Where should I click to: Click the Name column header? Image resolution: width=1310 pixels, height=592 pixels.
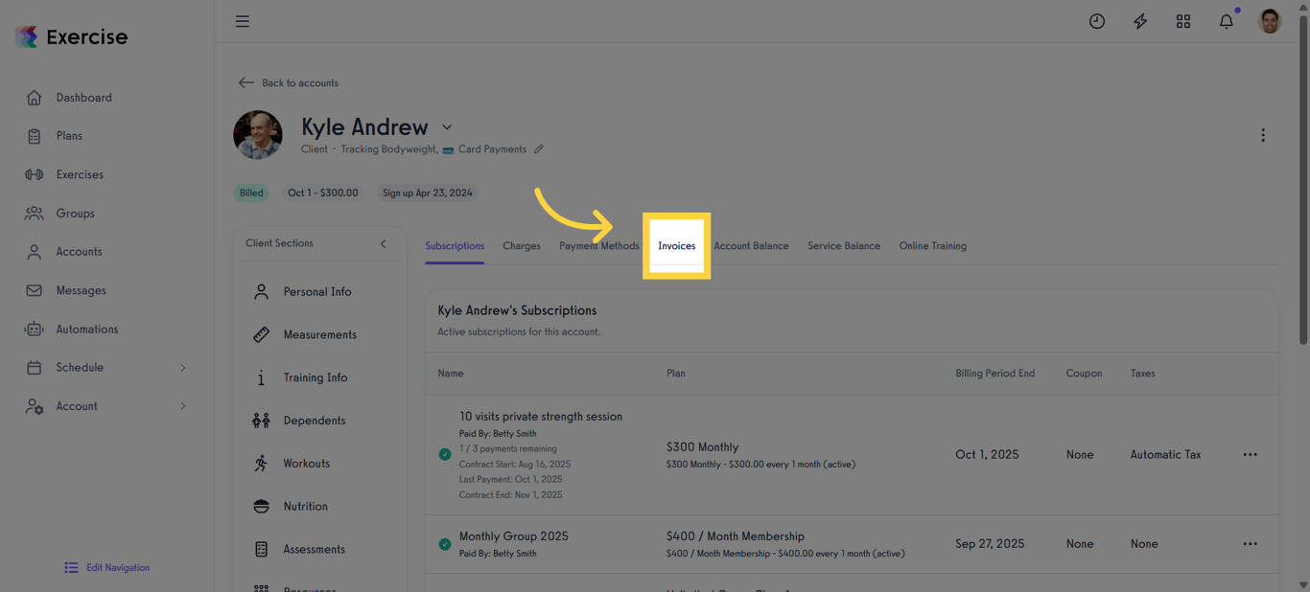(451, 374)
